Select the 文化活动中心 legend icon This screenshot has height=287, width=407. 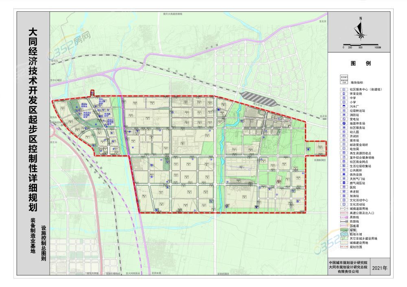pyautogui.click(x=344, y=200)
